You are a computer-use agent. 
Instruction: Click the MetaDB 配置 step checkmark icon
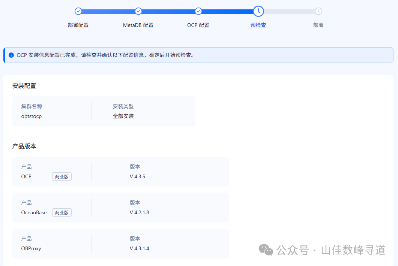138,11
